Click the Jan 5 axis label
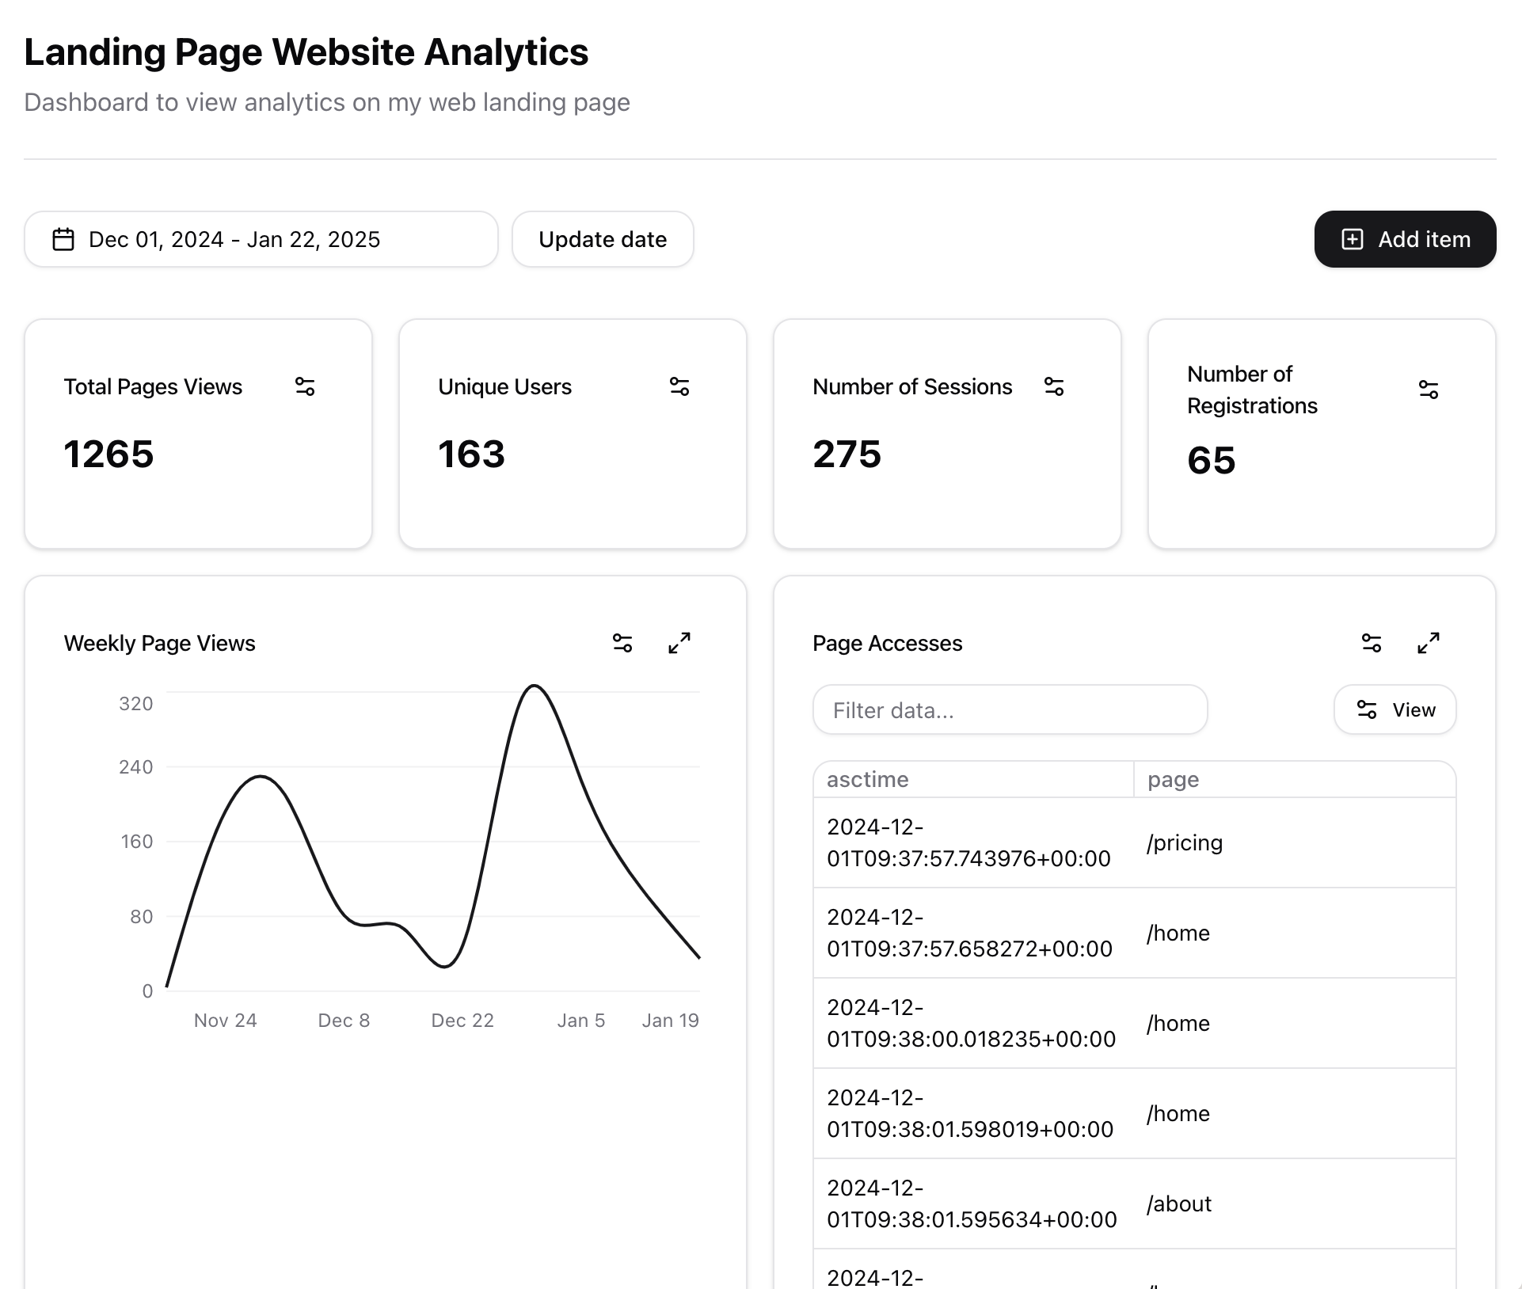Viewport: 1522px width, 1289px height. (580, 1021)
